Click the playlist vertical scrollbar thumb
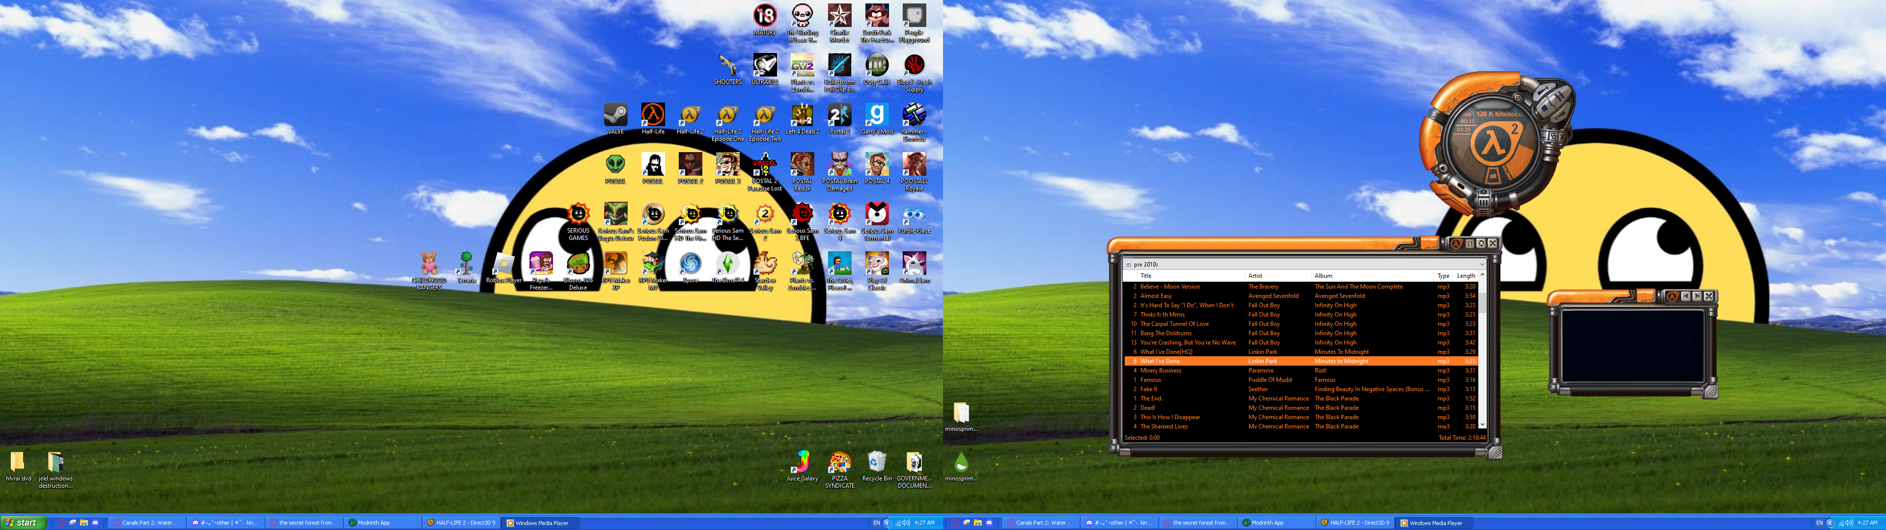 click(1483, 302)
